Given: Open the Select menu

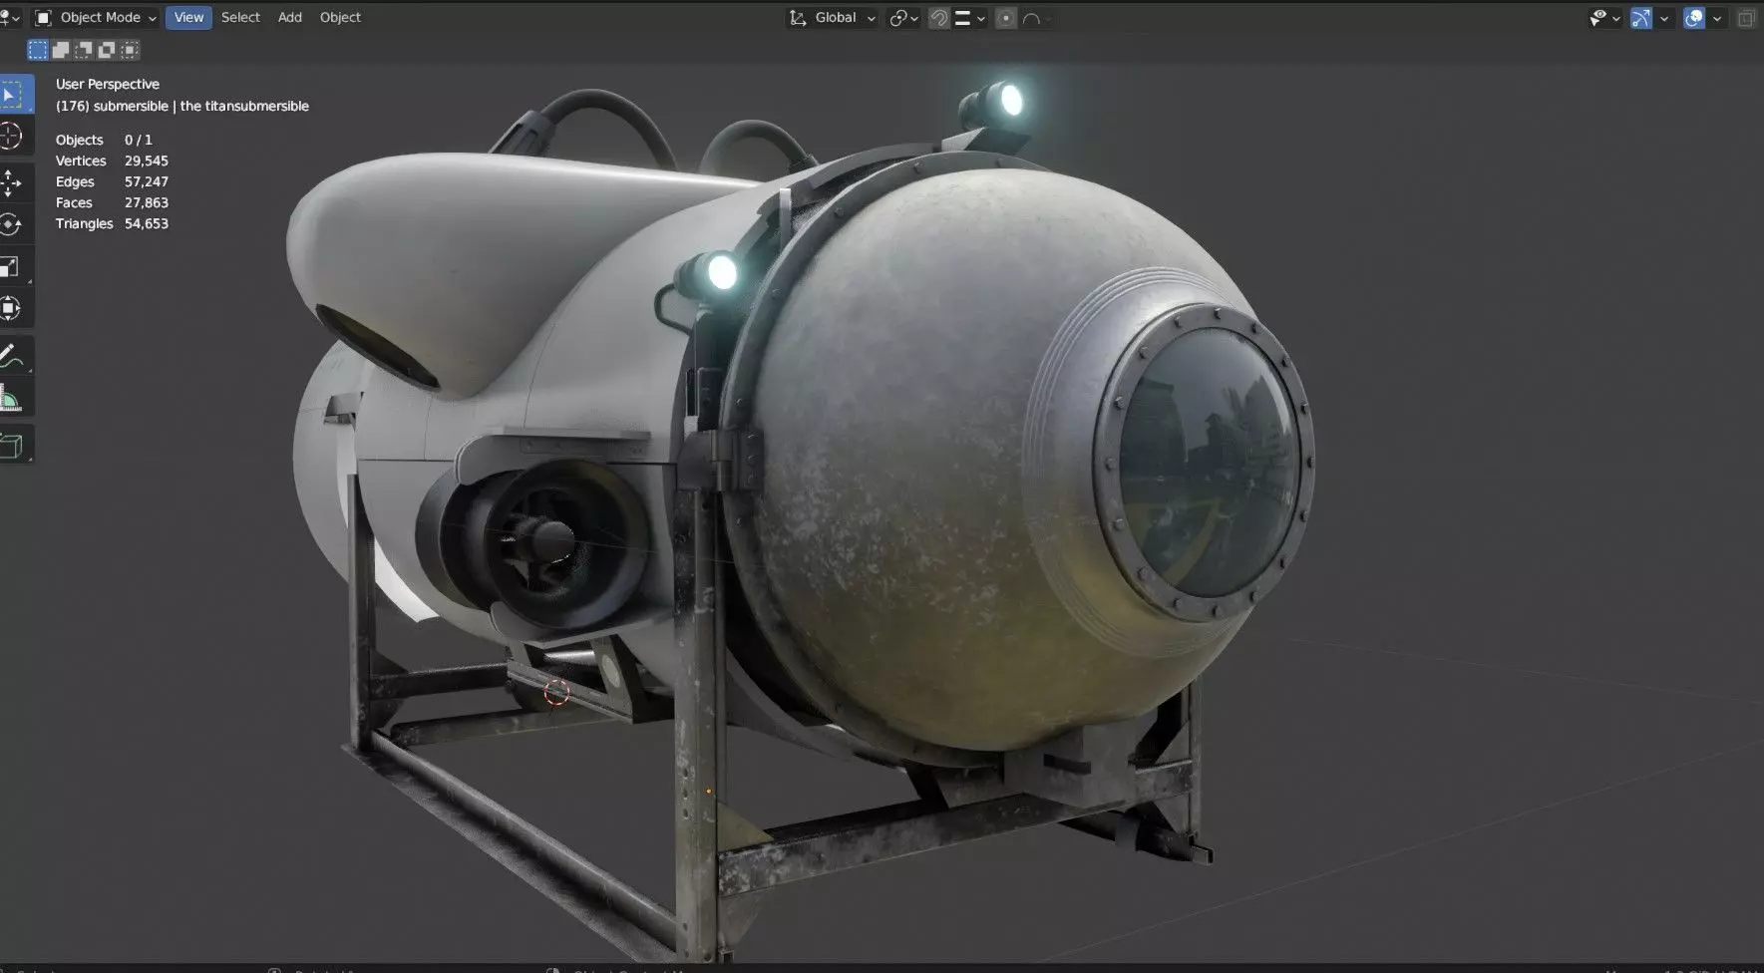Looking at the screenshot, I should click(240, 18).
